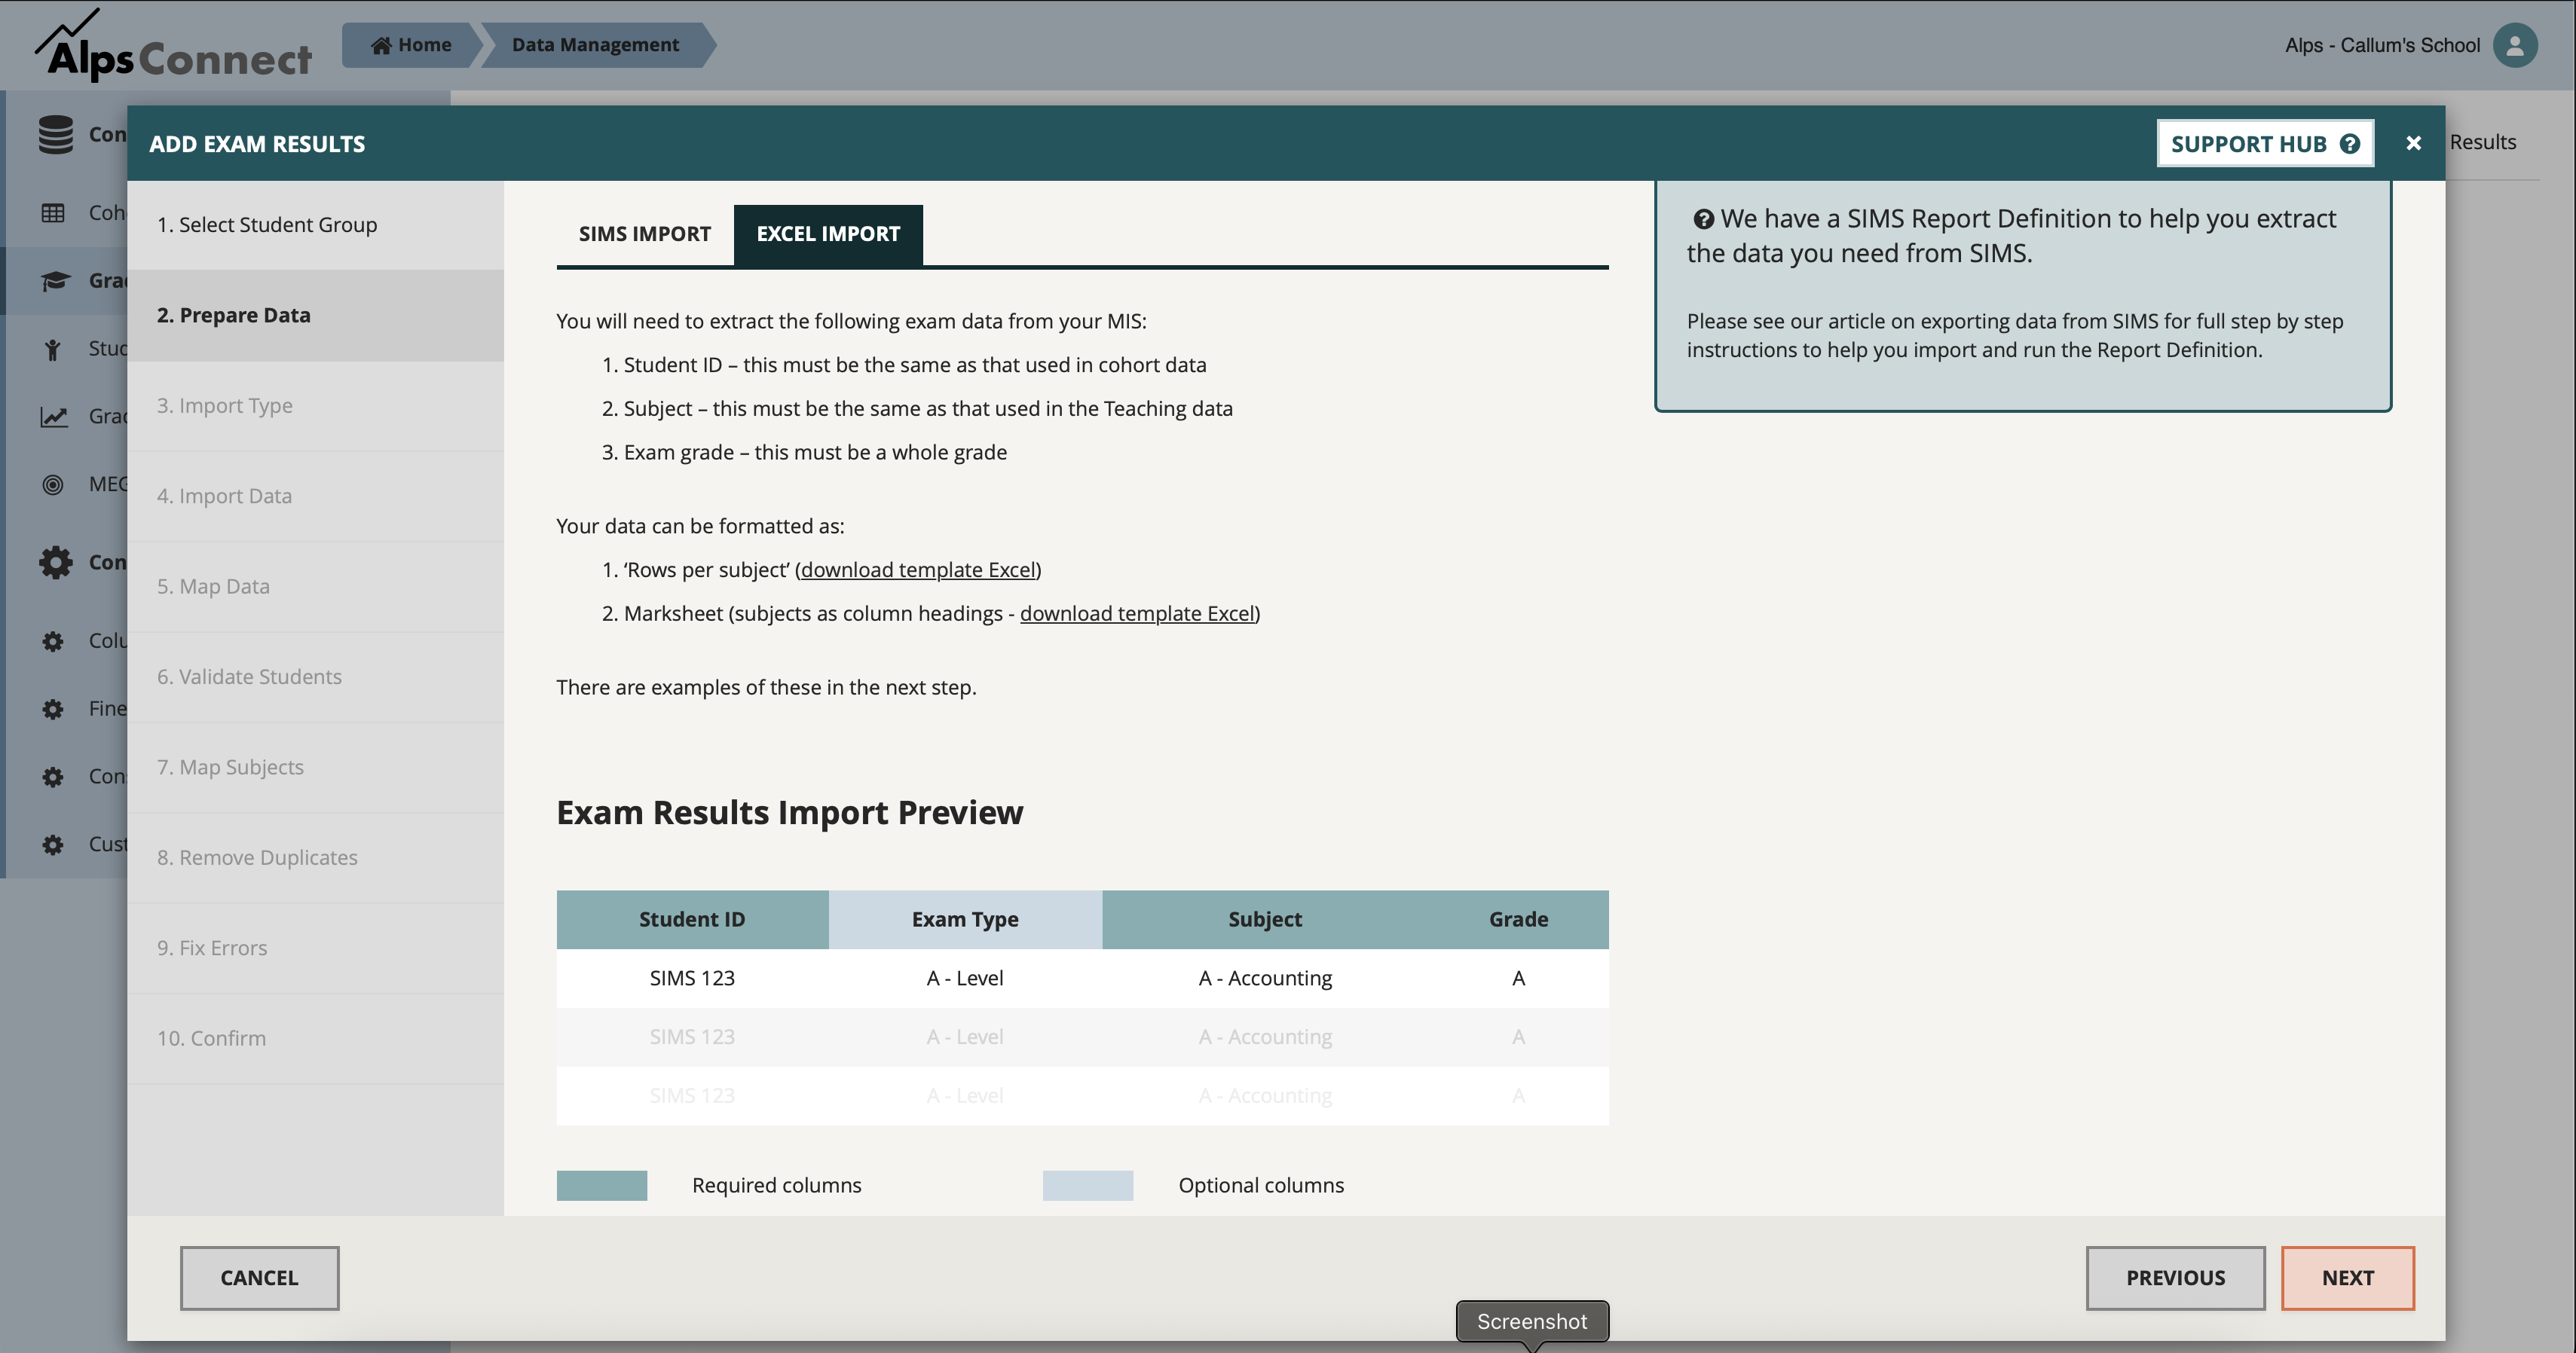
Task: Download the Marksheet template Excel
Action: pos(1137,613)
